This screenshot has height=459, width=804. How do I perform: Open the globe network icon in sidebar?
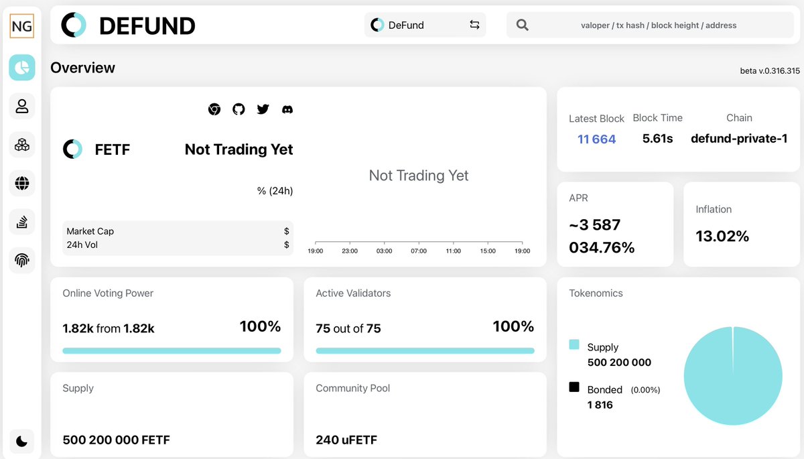pos(22,183)
